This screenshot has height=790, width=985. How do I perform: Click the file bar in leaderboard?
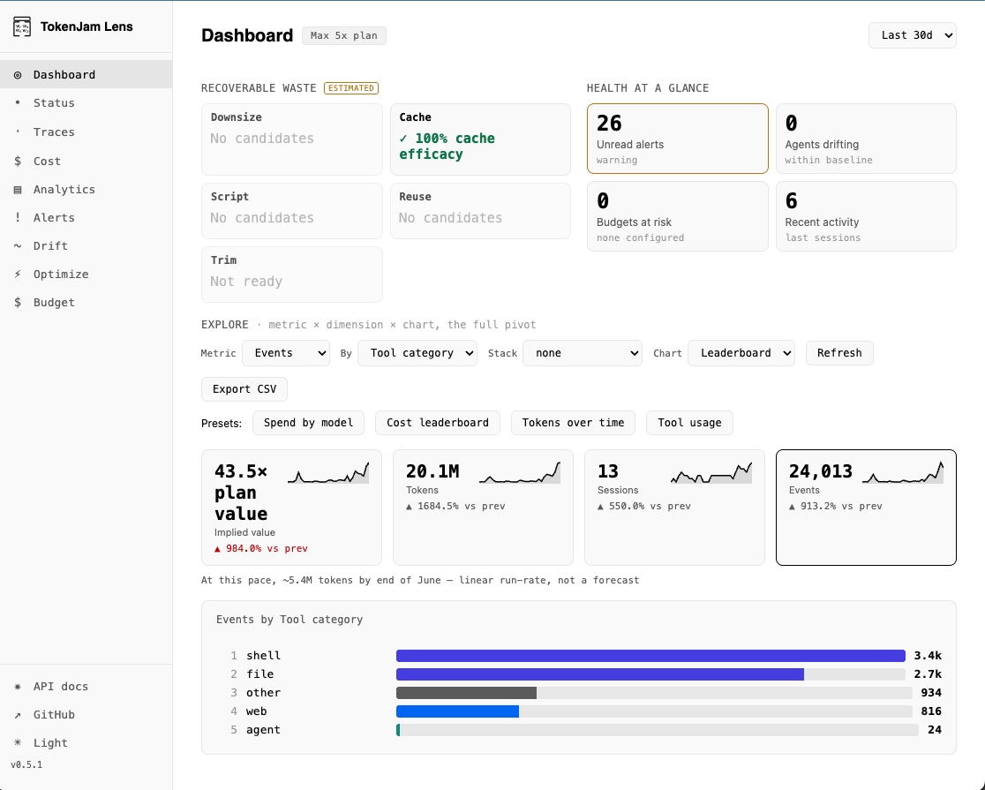pyautogui.click(x=600, y=674)
